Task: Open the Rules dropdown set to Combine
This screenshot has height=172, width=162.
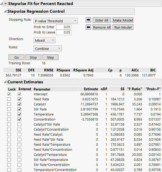Action: 48,49
